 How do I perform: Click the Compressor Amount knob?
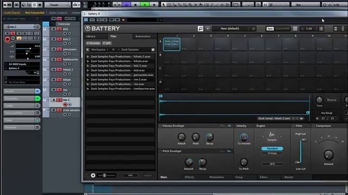pos(328,154)
